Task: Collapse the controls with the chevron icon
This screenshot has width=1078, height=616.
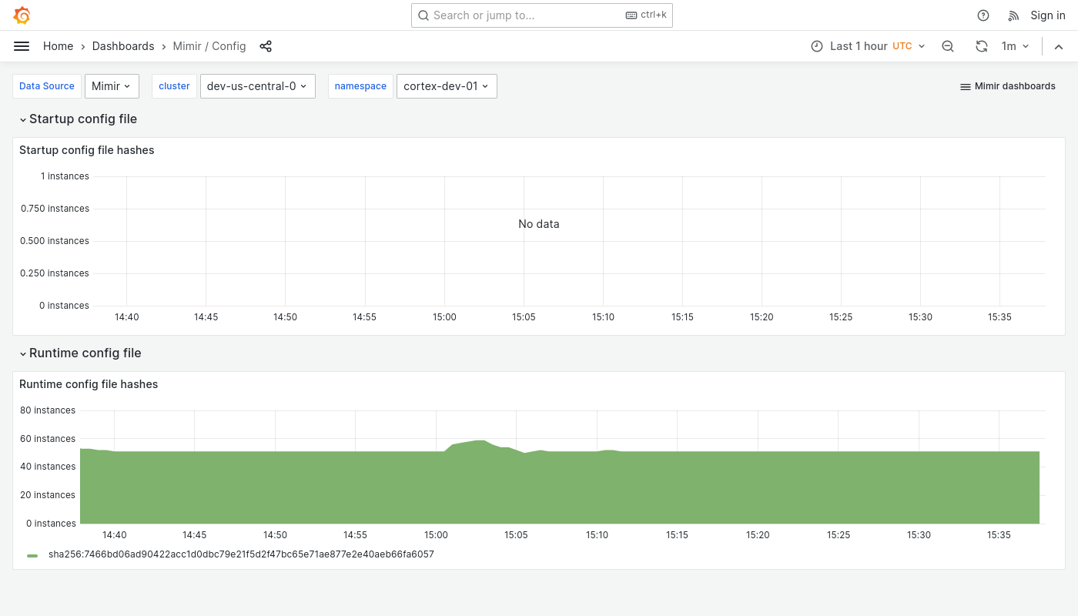Action: click(1059, 46)
